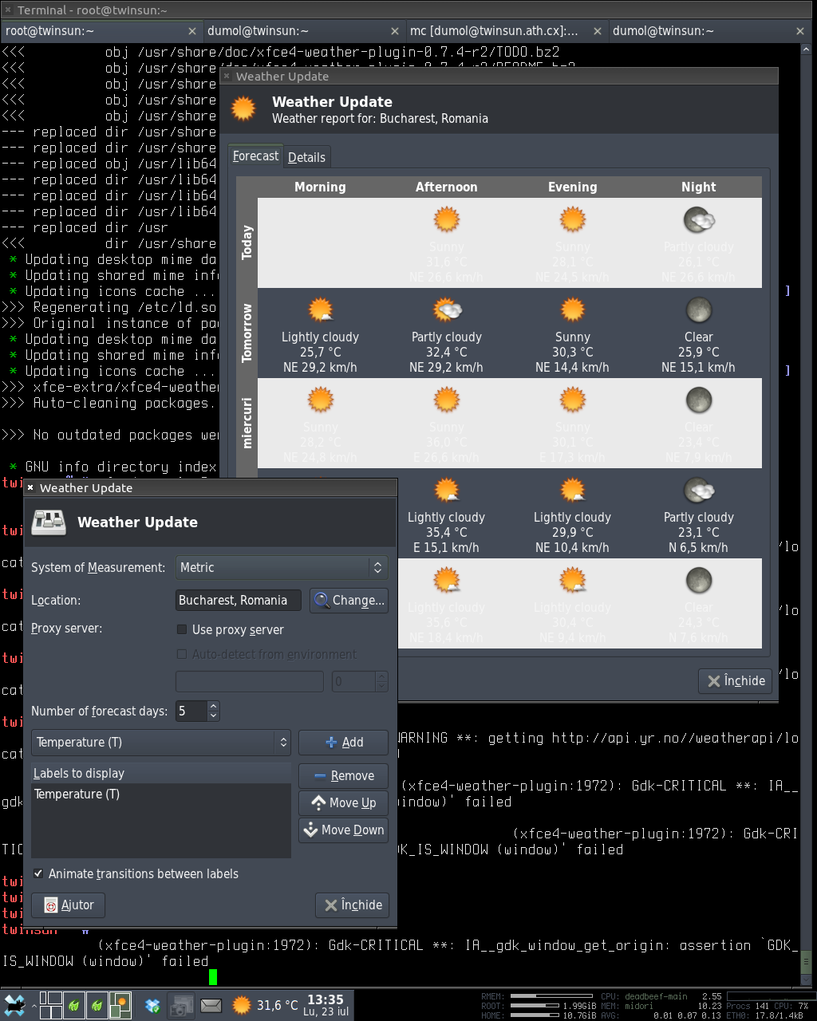Switch to the Details tab

(x=306, y=157)
